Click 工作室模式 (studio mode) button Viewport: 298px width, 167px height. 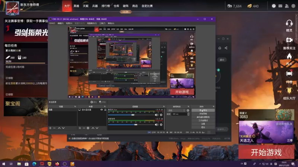203,121
